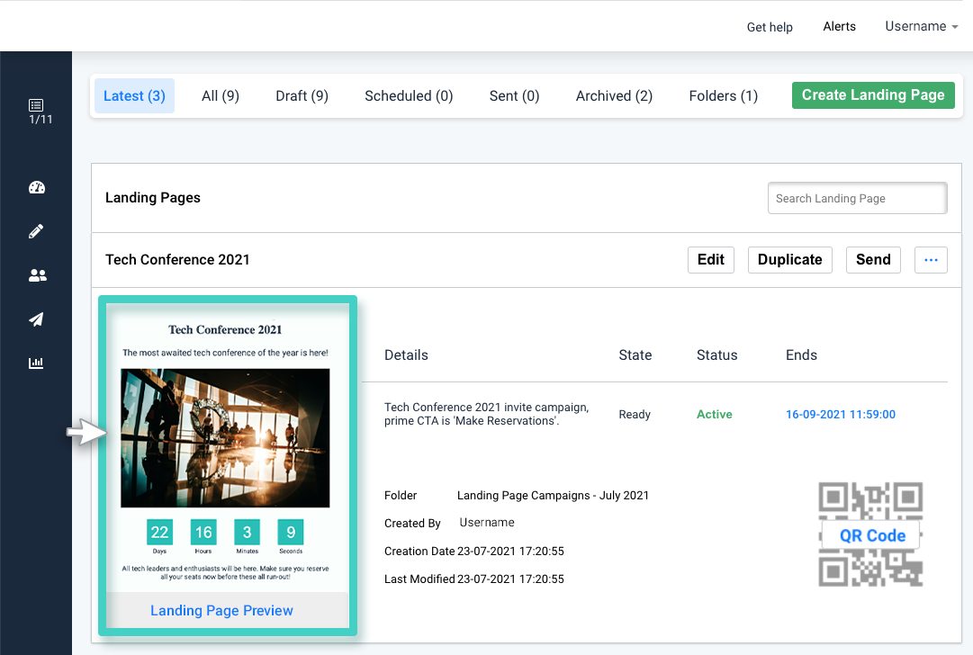Select the Scheduled (0) tab
Image resolution: width=973 pixels, height=655 pixels.
409,96
